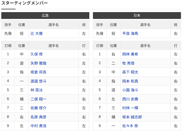The height and width of the screenshot is (132, 182).
Task: Open 村林 一輝 player page
Action: pyautogui.click(x=130, y=108)
